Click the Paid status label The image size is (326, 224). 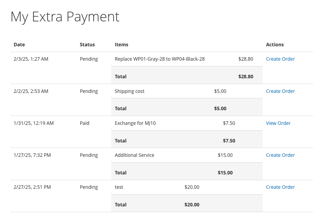pyautogui.click(x=84, y=123)
